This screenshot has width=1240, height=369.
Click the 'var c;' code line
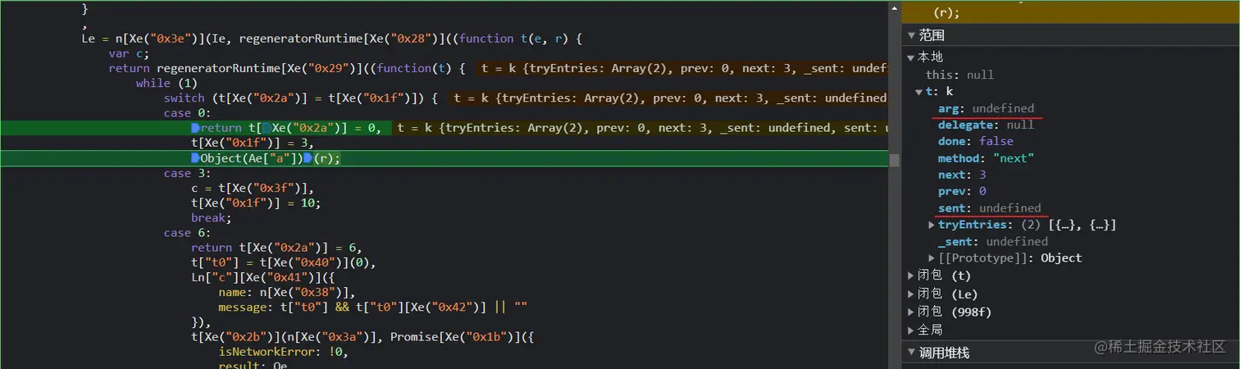129,53
